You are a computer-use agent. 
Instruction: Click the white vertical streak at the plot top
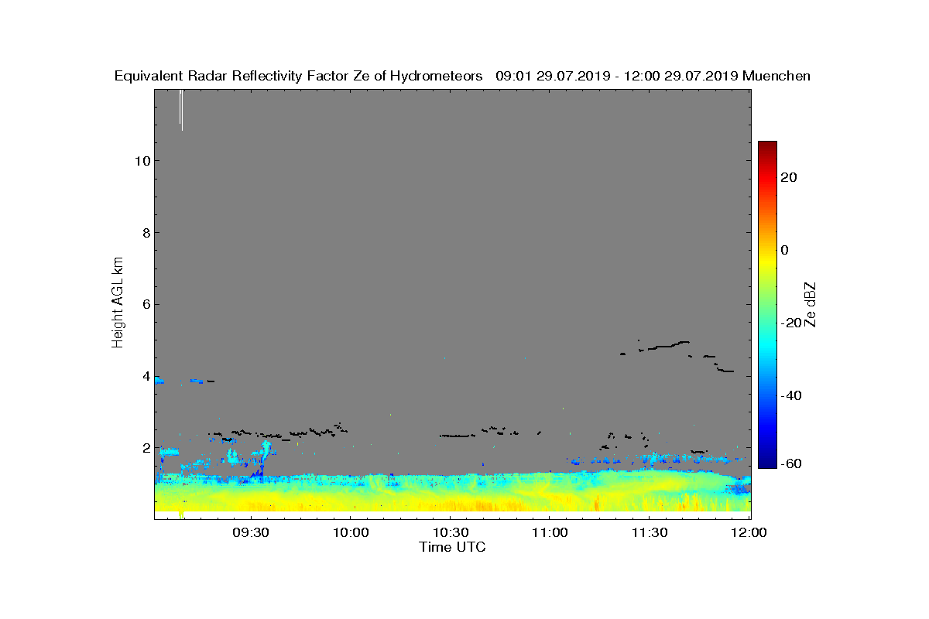point(181,109)
